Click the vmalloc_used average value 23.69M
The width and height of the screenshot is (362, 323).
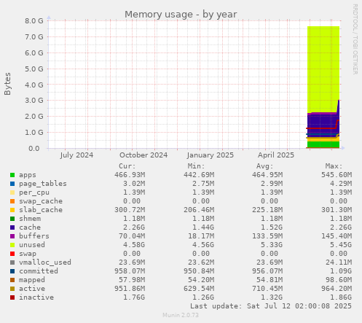tap(269, 262)
